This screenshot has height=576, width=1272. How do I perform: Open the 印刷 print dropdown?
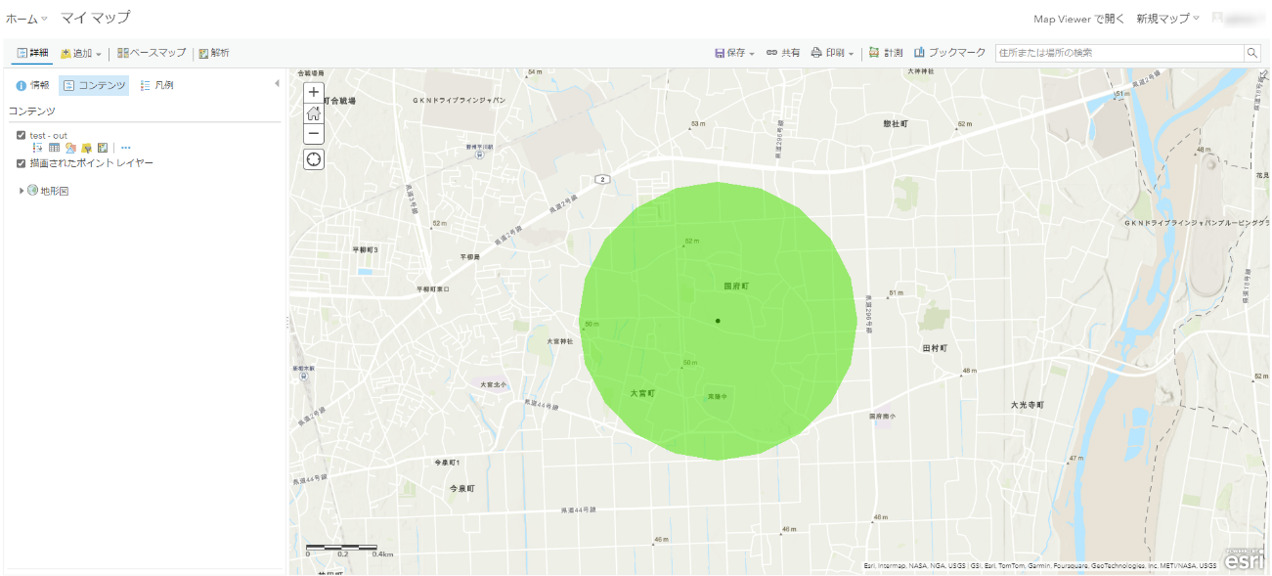832,53
